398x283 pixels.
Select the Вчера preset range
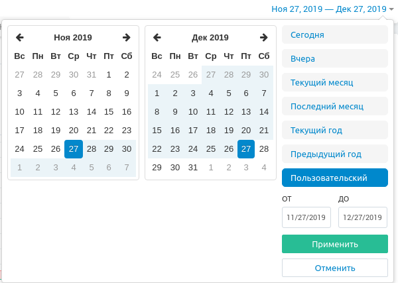[334, 59]
